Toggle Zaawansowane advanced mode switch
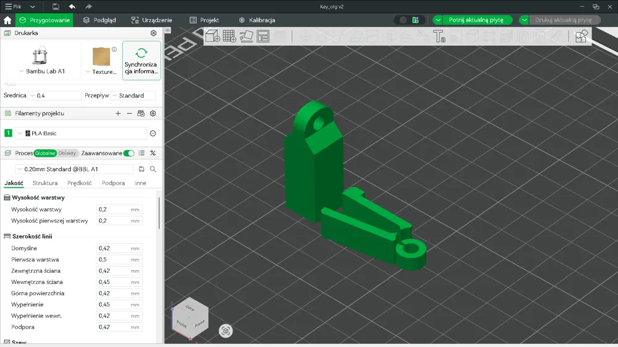 (129, 153)
